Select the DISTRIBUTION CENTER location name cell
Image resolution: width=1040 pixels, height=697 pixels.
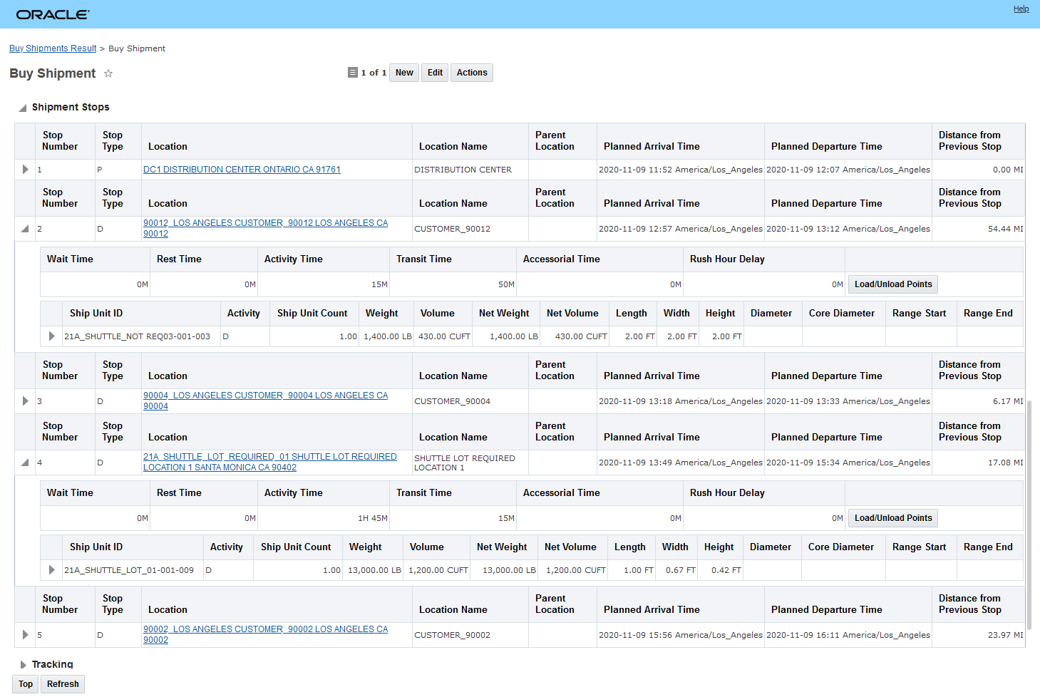(470, 170)
